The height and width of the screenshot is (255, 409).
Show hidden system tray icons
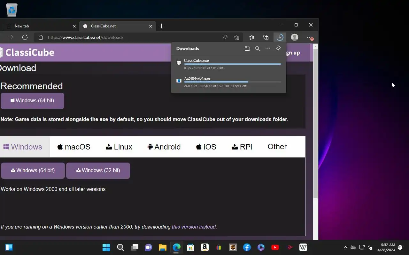345,247
